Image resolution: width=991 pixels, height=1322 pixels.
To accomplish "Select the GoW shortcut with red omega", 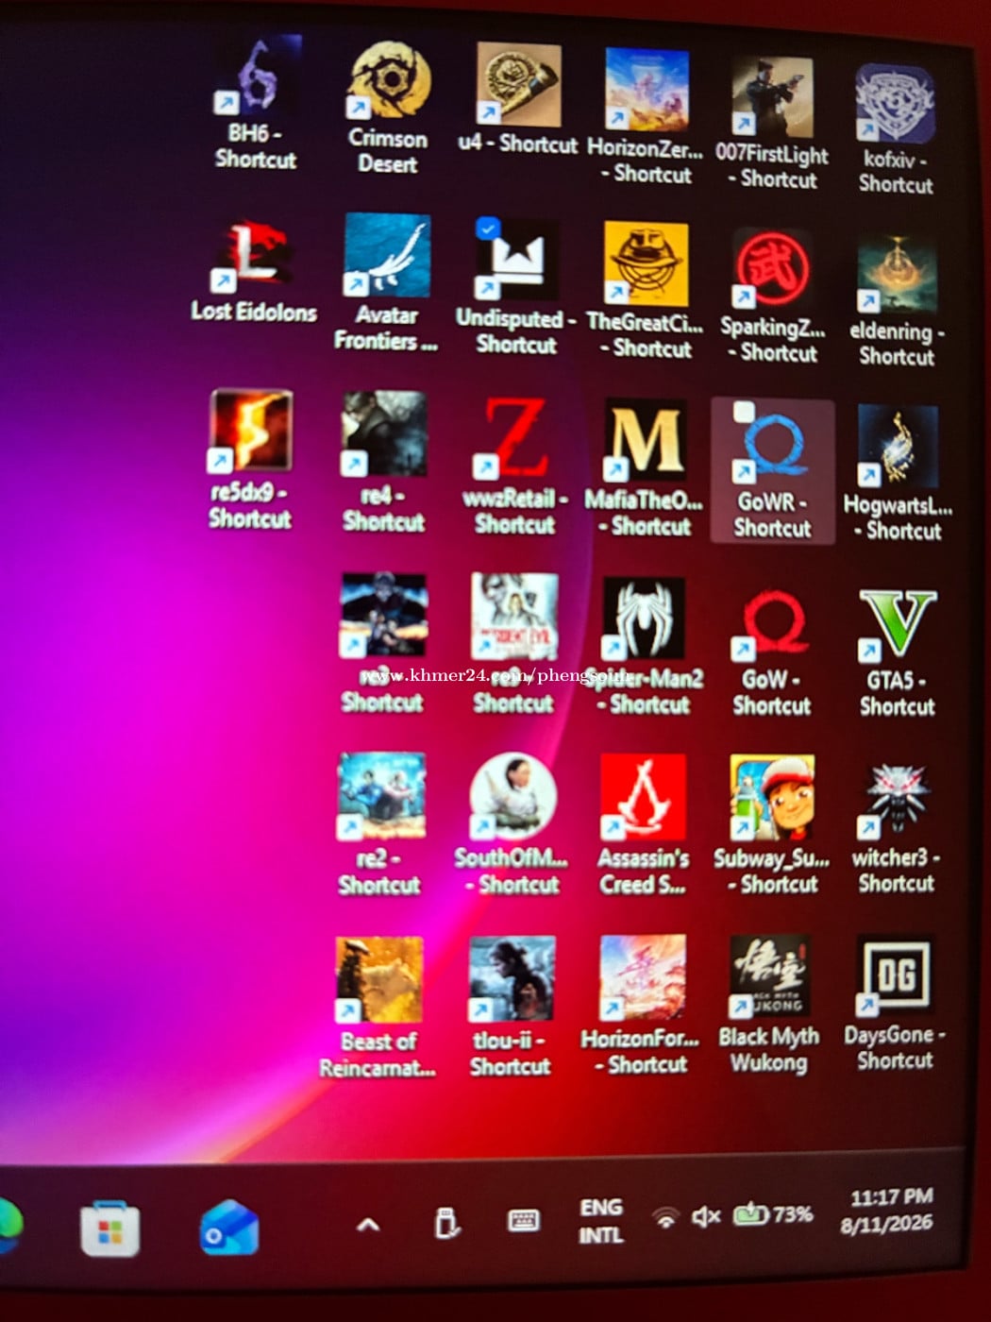I will pyautogui.click(x=772, y=623).
